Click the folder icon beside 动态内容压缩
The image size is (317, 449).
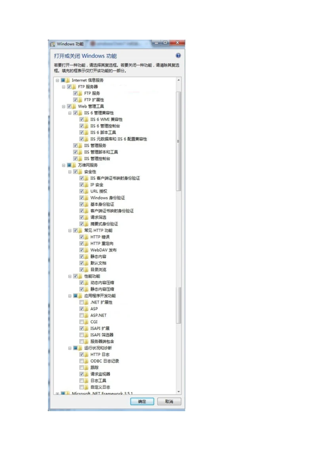coord(86,283)
